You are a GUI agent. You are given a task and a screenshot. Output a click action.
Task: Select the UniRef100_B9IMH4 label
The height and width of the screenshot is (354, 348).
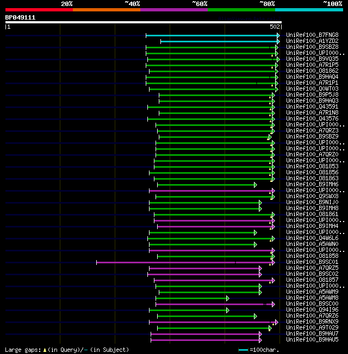coord(312,226)
